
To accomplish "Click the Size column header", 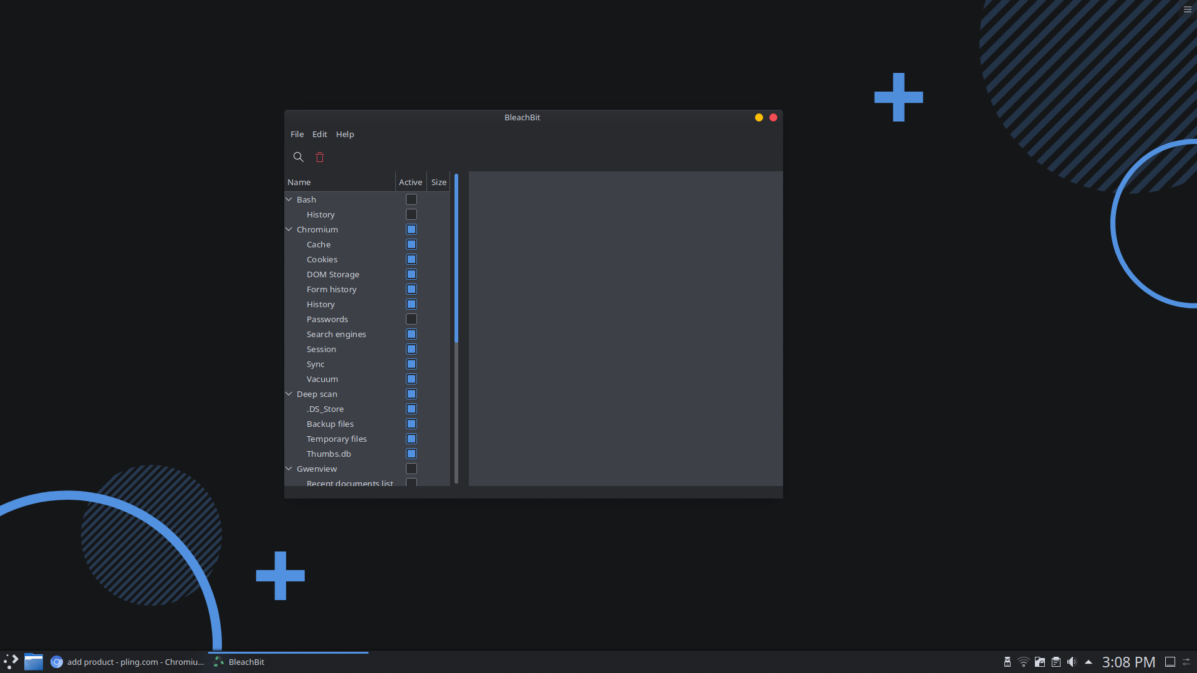I will (x=439, y=182).
